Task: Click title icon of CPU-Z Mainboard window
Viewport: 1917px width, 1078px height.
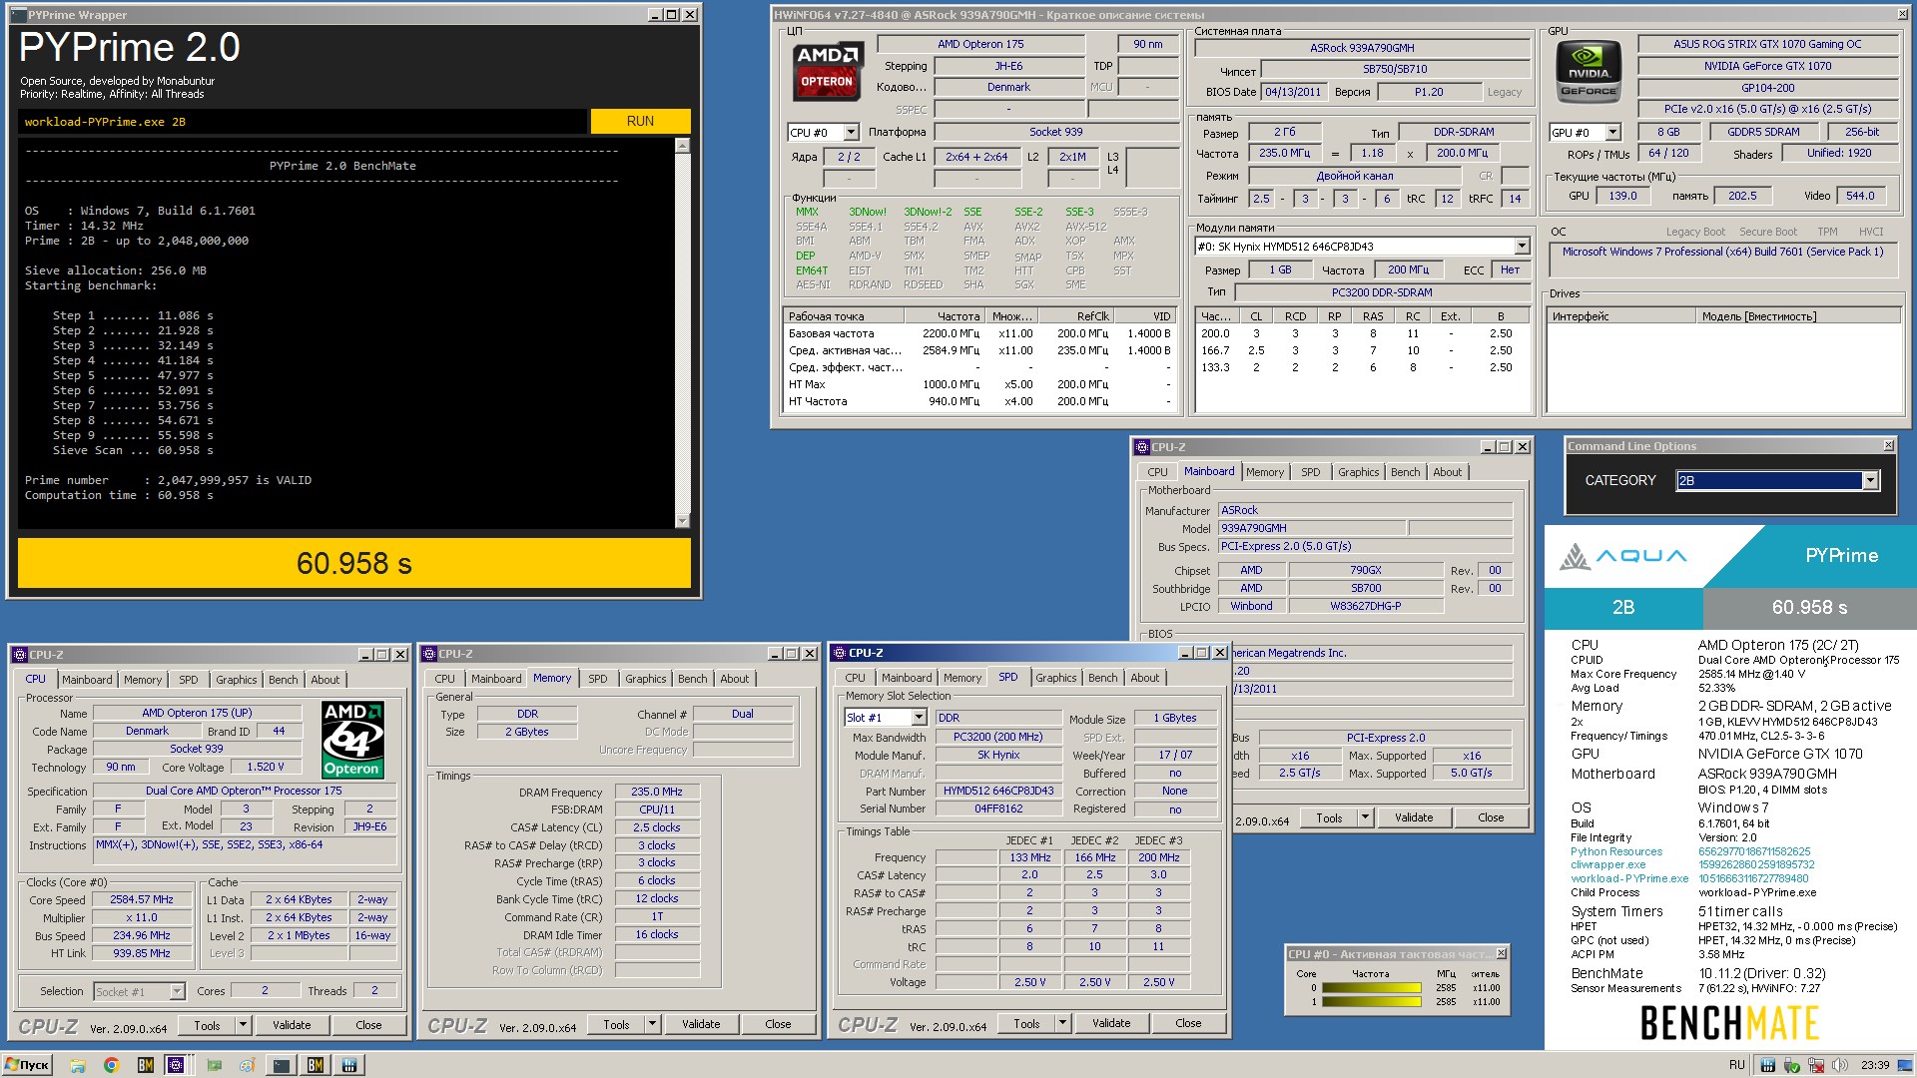Action: pyautogui.click(x=1141, y=447)
